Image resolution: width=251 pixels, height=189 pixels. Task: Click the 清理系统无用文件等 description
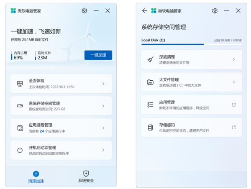click(174, 63)
